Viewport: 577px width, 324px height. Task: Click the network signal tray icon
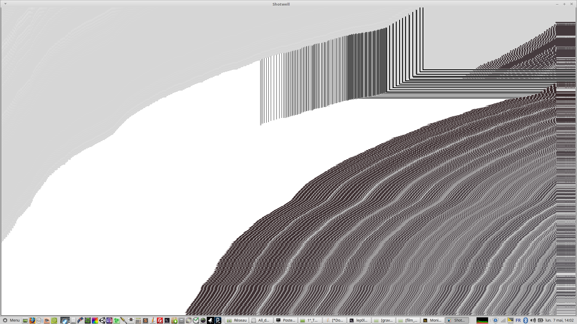[503, 320]
